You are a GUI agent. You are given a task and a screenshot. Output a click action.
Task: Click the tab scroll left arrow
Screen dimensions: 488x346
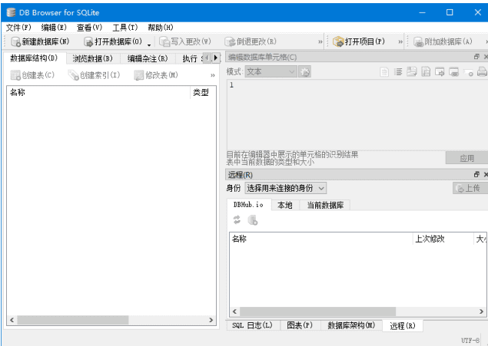coord(207,58)
